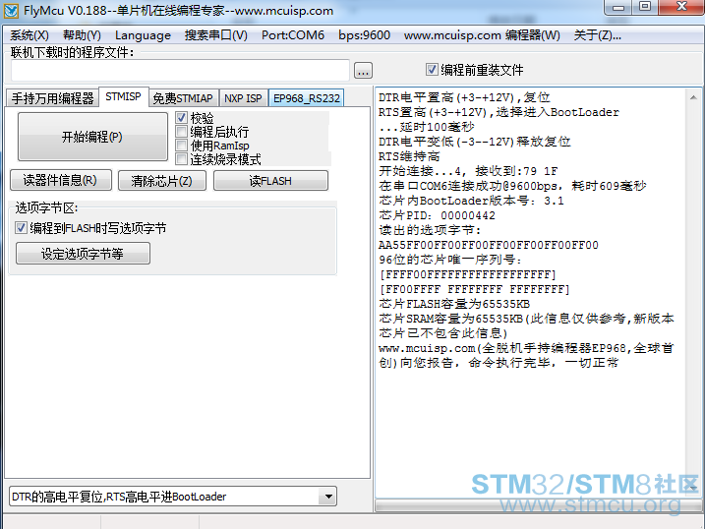Switch to the 免费STMIAP tab
This screenshot has width=705, height=529.
click(183, 98)
